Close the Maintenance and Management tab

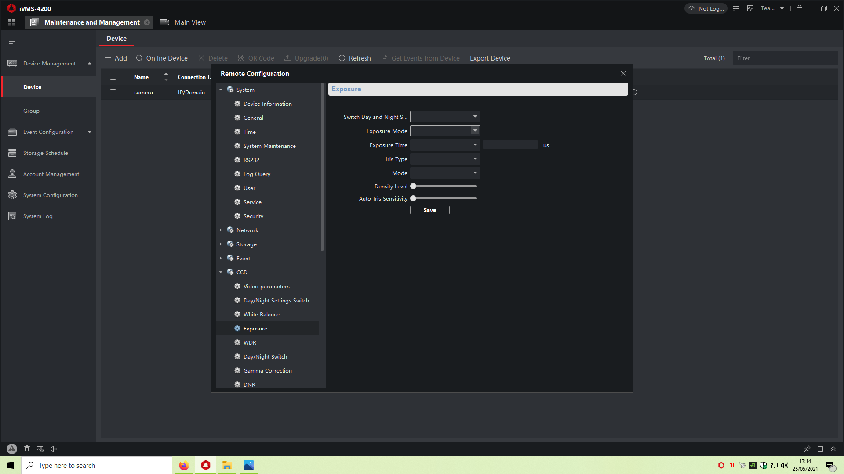[147, 22]
